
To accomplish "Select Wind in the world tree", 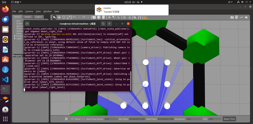I will click(19, 34).
